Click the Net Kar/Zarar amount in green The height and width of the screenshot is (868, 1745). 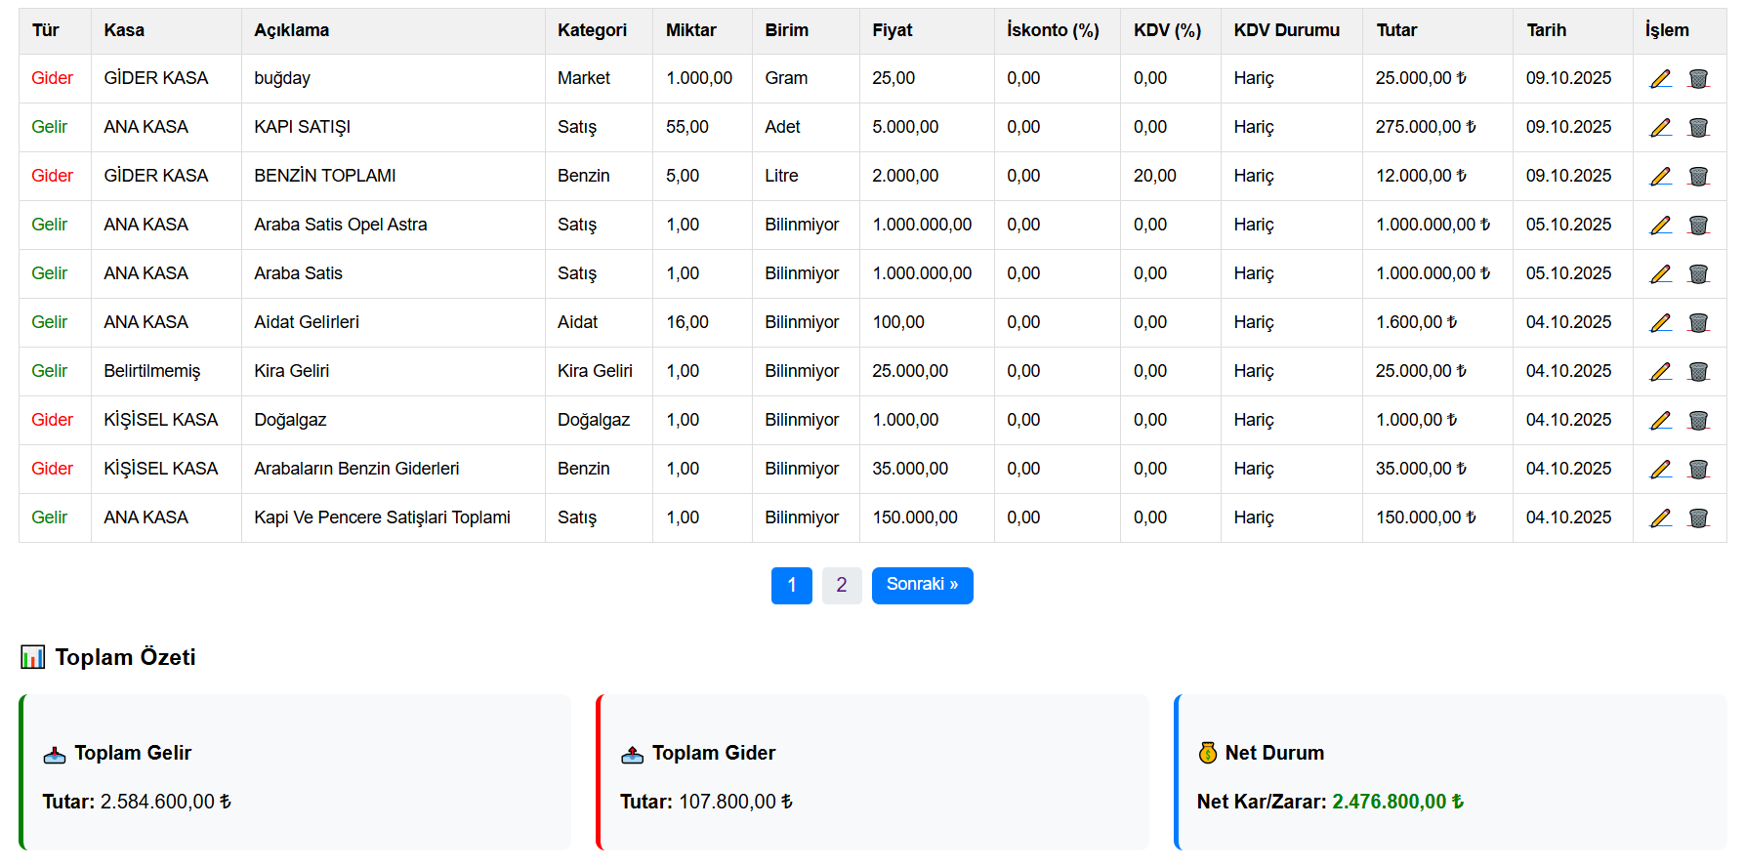tap(1397, 802)
